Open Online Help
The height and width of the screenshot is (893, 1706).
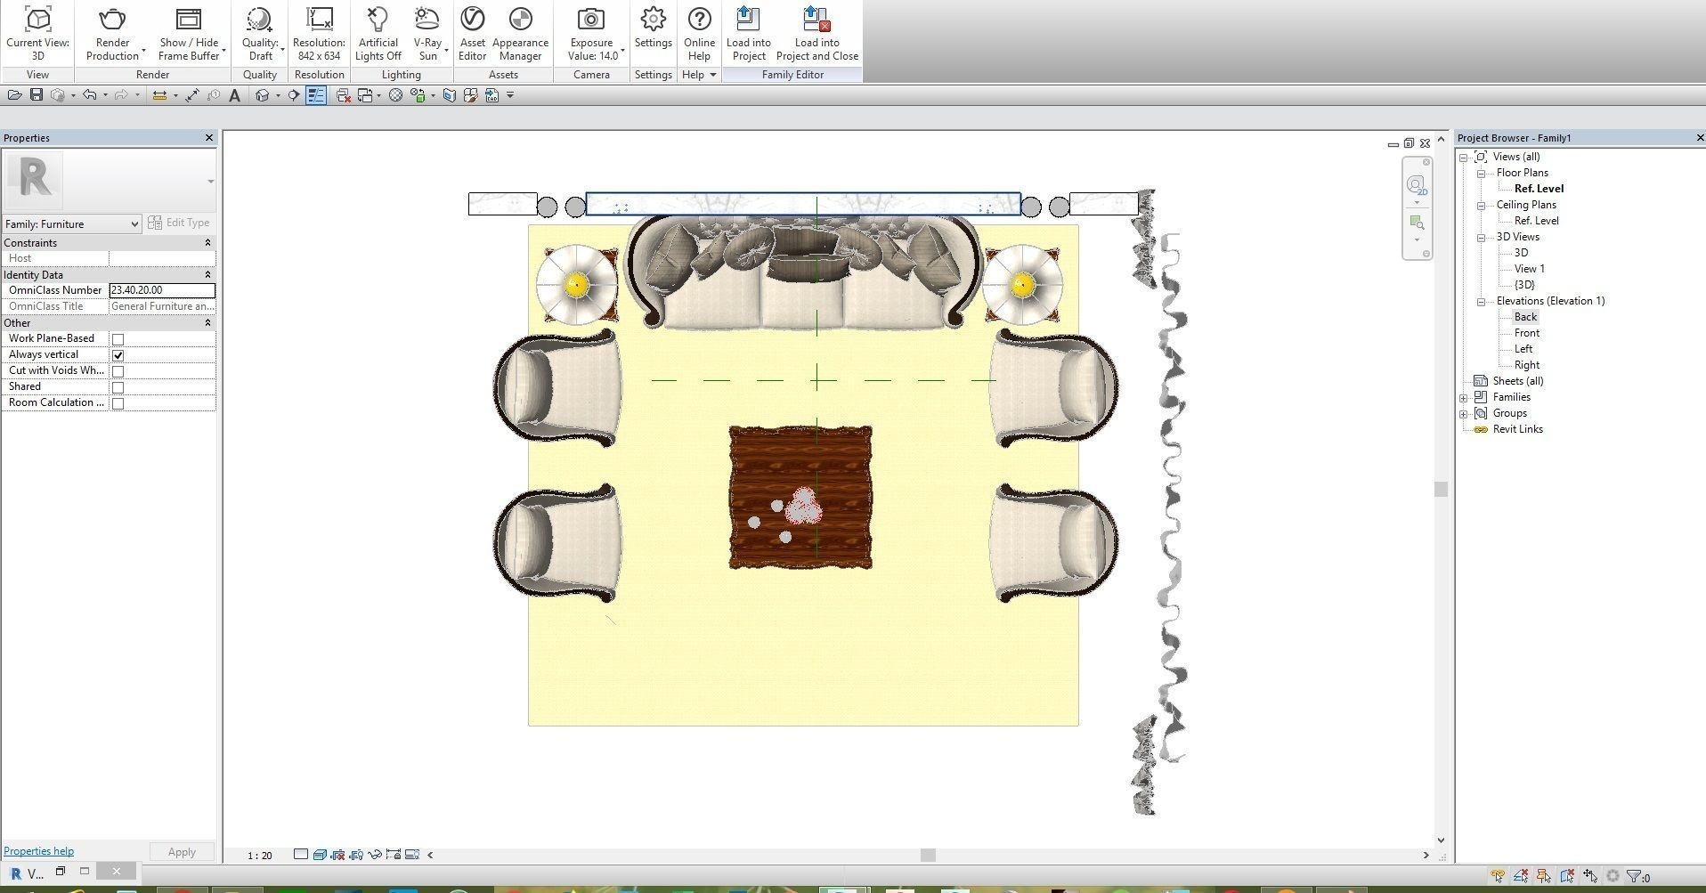699,34
